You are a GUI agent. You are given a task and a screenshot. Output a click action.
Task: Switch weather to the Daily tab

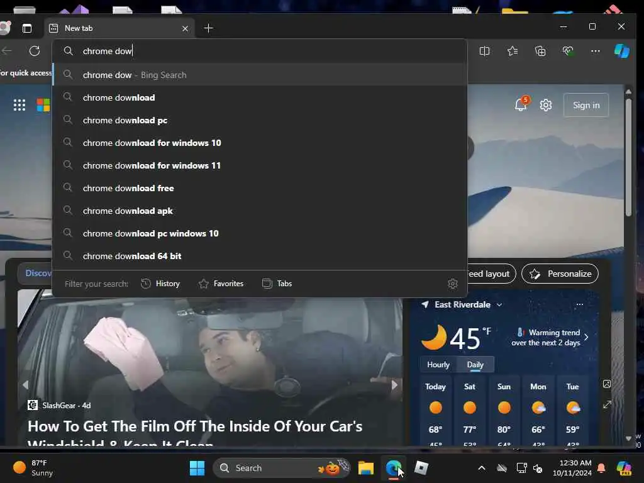click(x=475, y=364)
